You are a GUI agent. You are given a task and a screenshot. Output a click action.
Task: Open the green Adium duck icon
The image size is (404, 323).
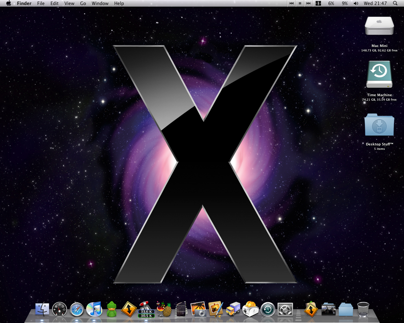(x=112, y=309)
